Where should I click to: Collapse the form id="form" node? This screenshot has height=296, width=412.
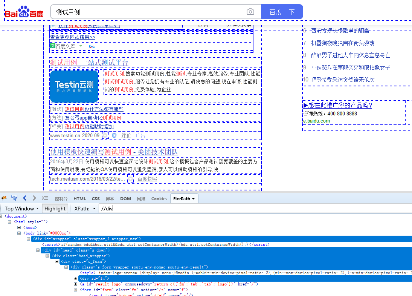76,290
